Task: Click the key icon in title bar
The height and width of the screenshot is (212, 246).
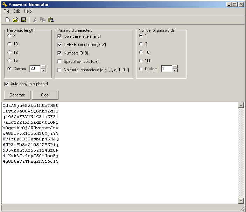Action: (x=5, y=5)
